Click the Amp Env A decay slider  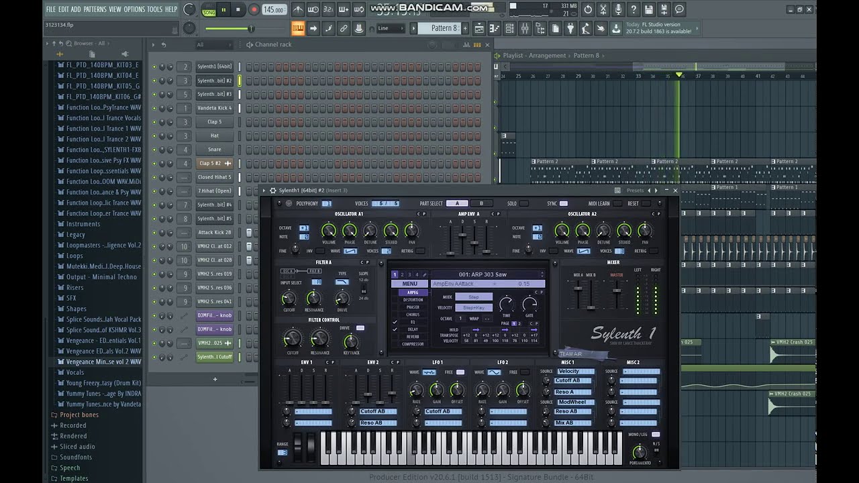click(x=462, y=235)
